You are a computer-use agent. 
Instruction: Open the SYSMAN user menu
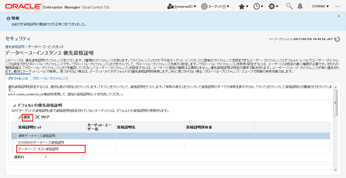pyautogui.click(x=320, y=7)
